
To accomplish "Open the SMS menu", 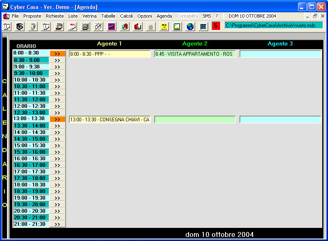I will (207, 16).
